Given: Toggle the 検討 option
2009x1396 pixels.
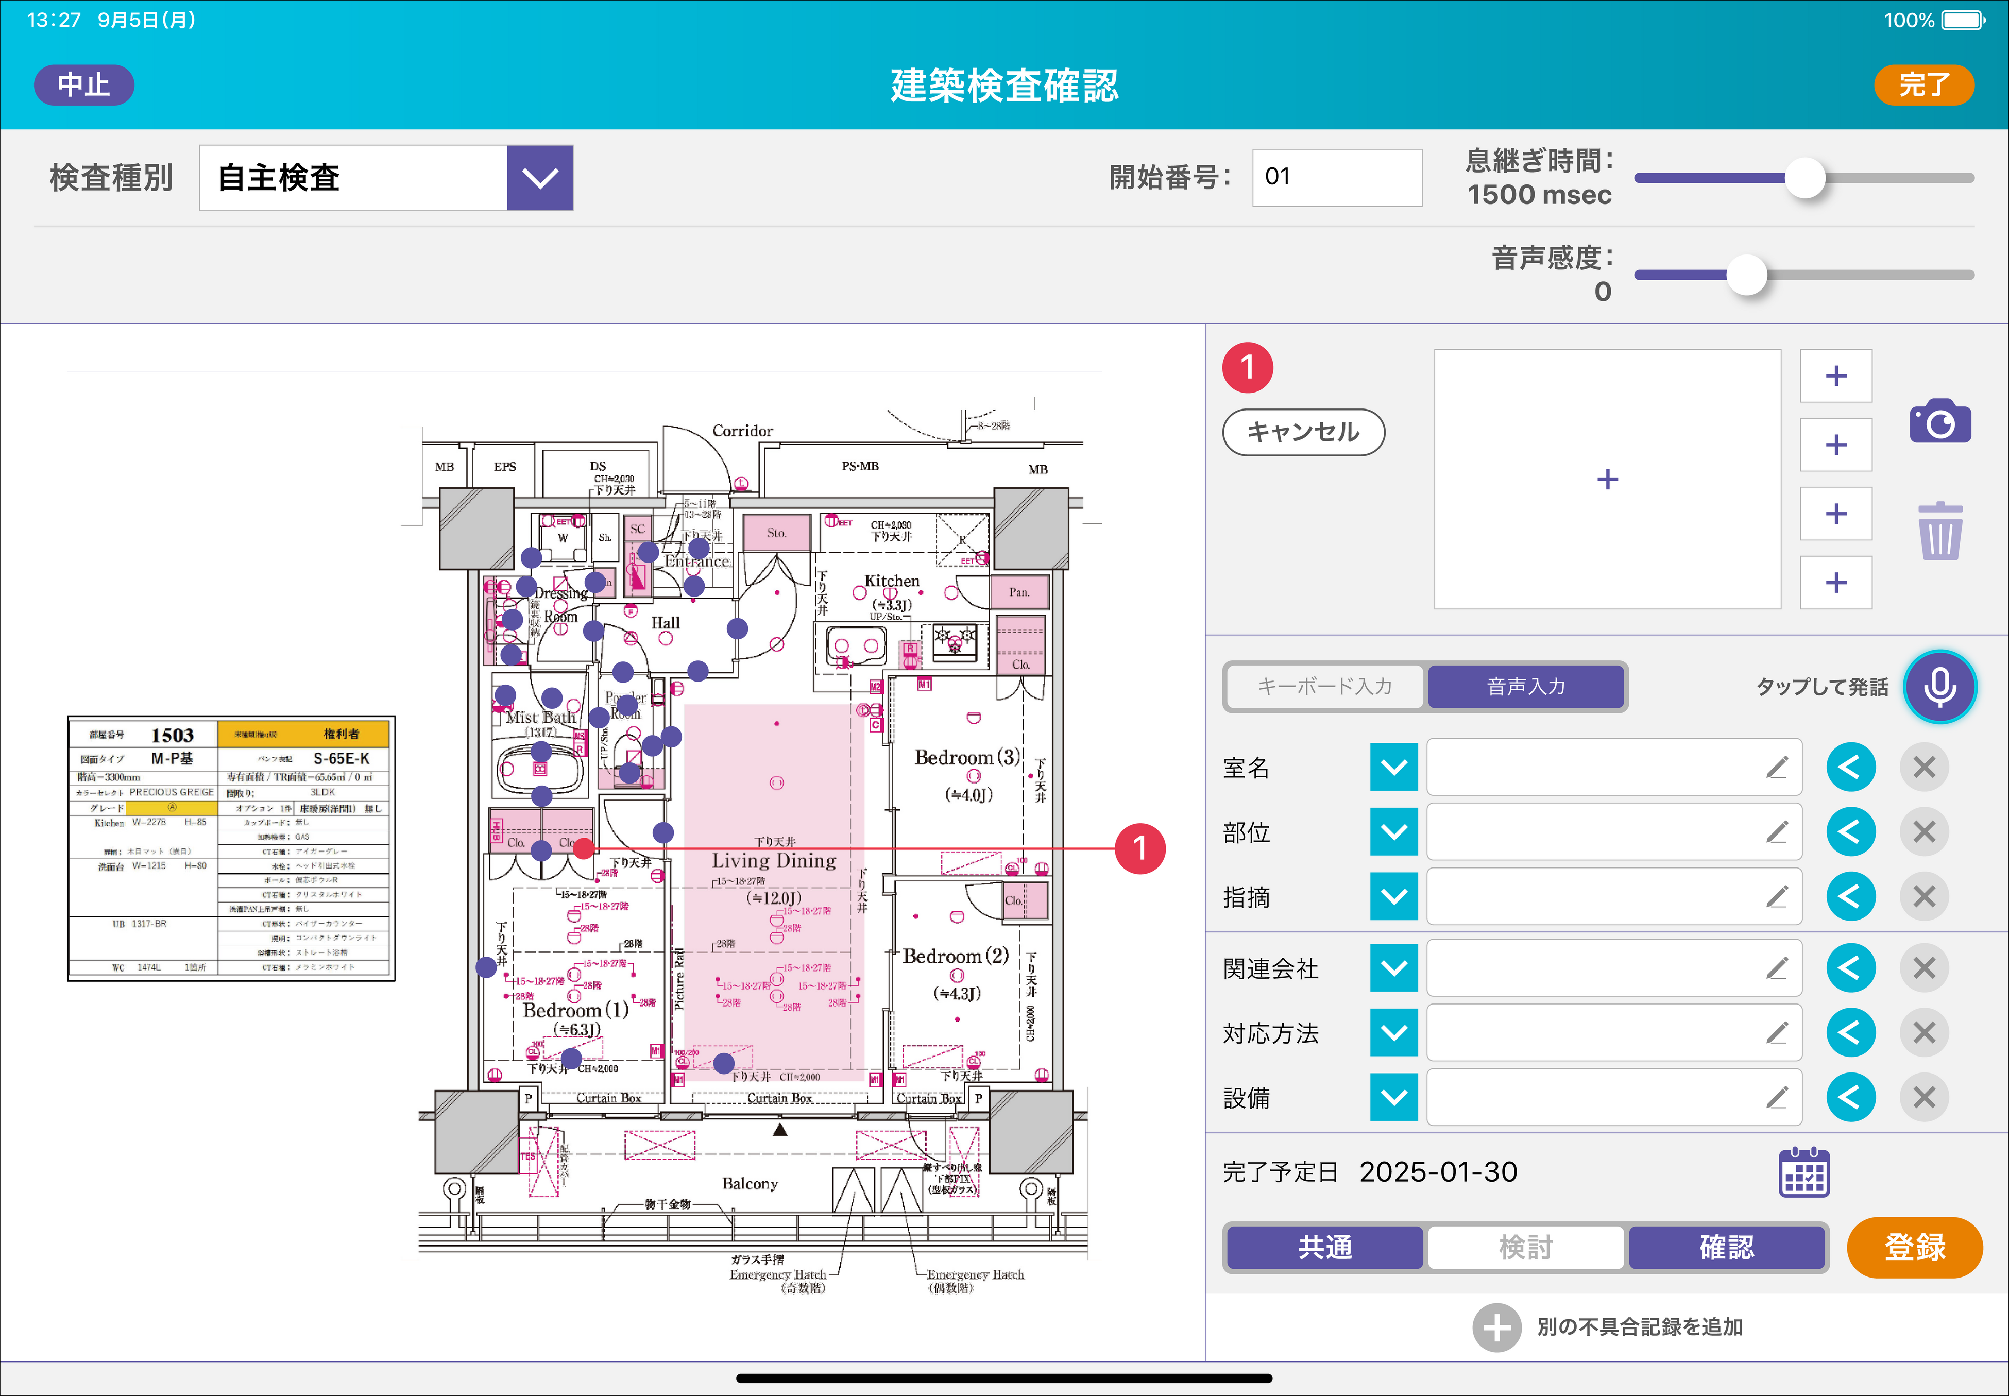Looking at the screenshot, I should 1525,1247.
